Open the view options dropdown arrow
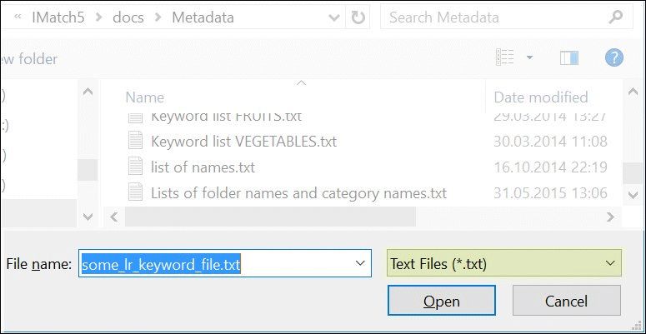 (529, 57)
